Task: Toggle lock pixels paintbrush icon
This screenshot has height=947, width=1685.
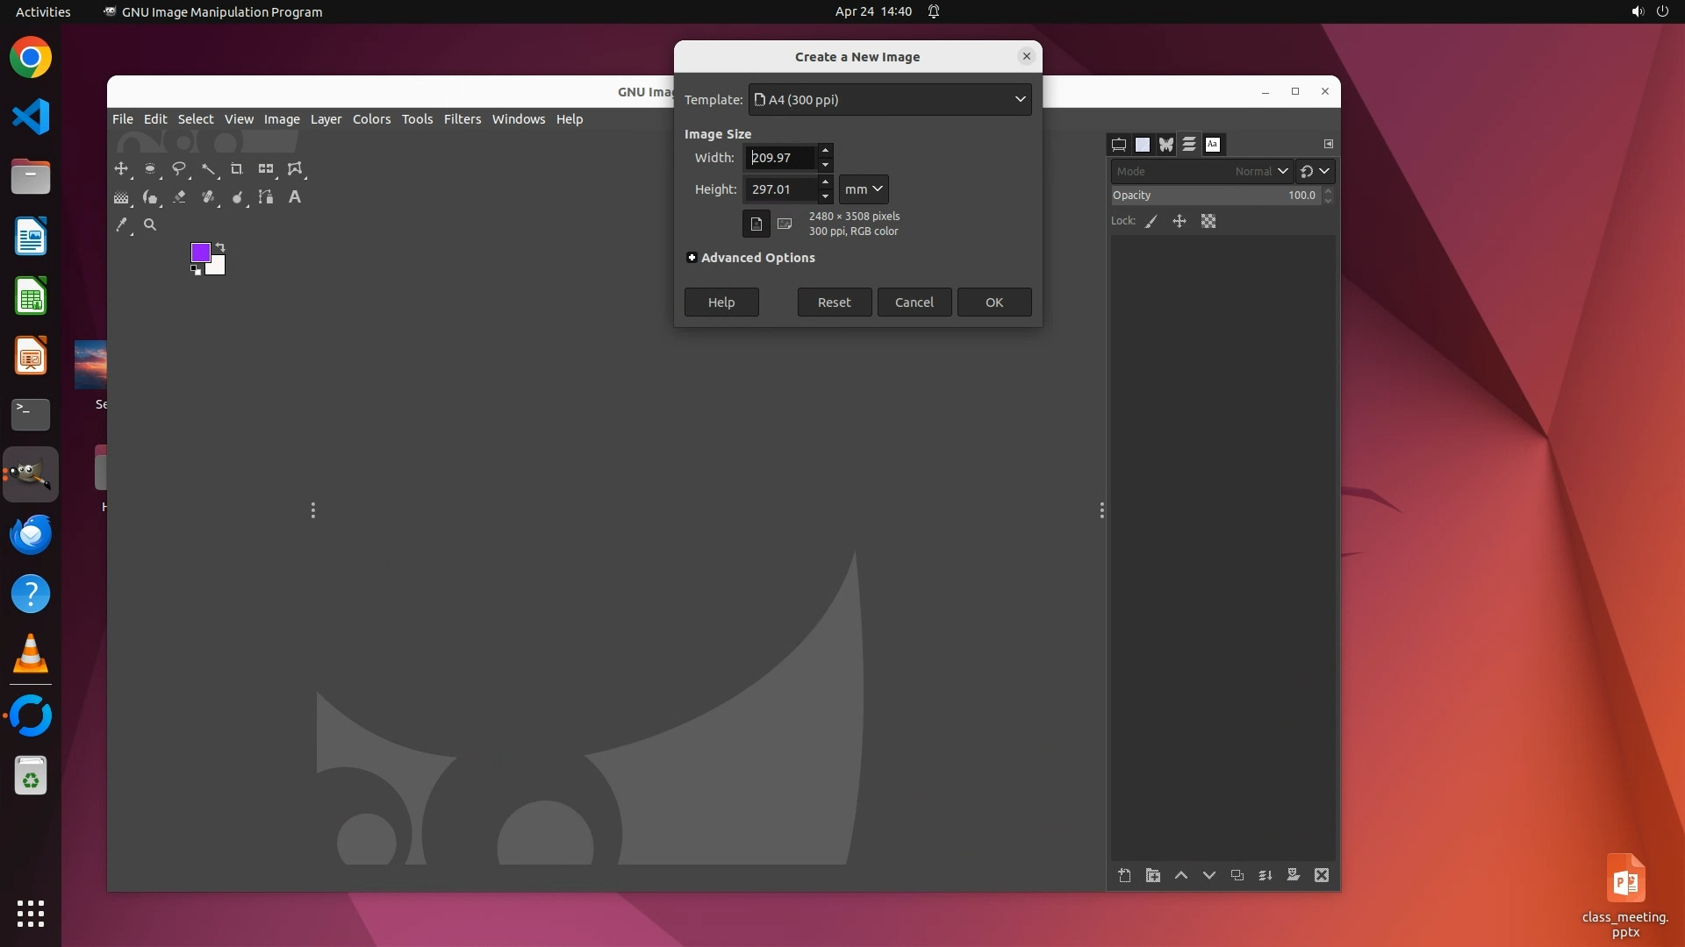Action: point(1151,222)
